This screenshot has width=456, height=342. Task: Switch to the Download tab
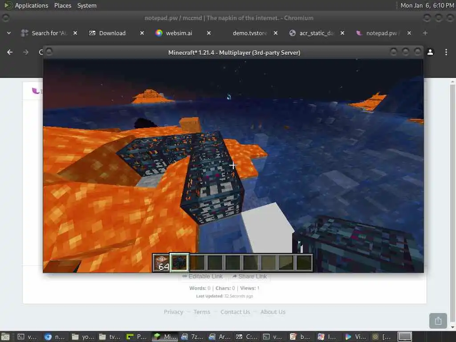(x=112, y=33)
